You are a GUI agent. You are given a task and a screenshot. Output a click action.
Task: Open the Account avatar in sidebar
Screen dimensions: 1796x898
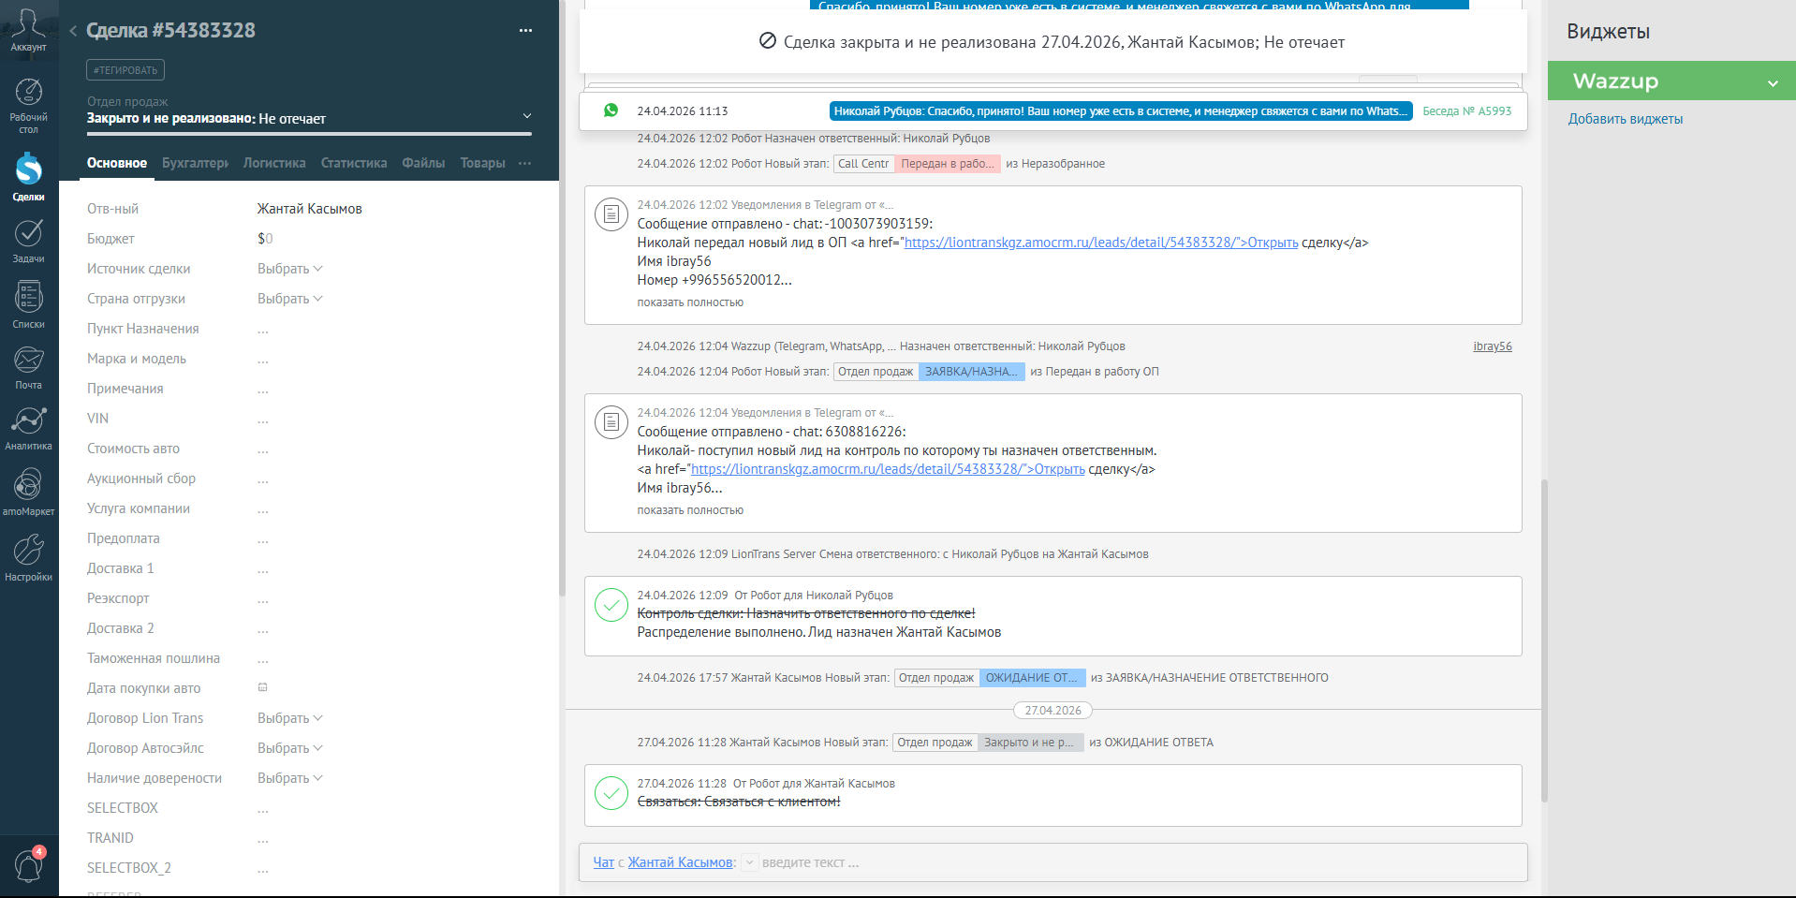[x=28, y=28]
